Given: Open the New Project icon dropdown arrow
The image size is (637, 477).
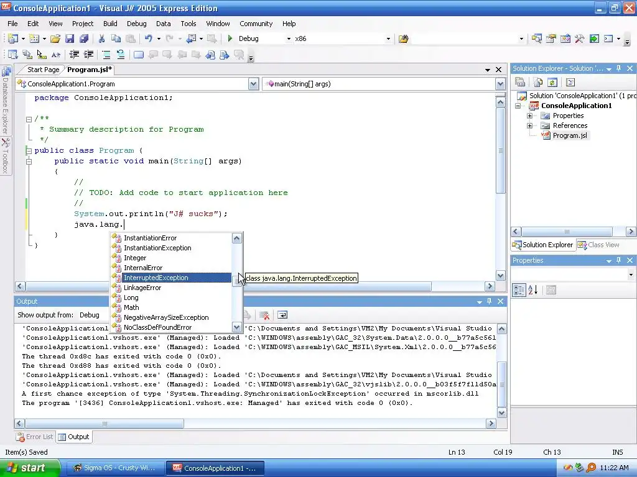Looking at the screenshot, I should click(x=23, y=39).
